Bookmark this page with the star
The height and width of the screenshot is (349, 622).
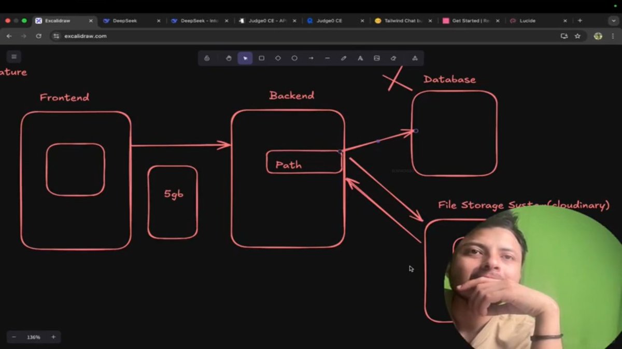[x=577, y=36]
